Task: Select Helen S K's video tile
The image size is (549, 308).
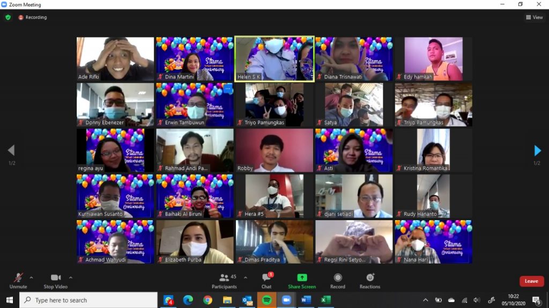Action: click(274, 58)
